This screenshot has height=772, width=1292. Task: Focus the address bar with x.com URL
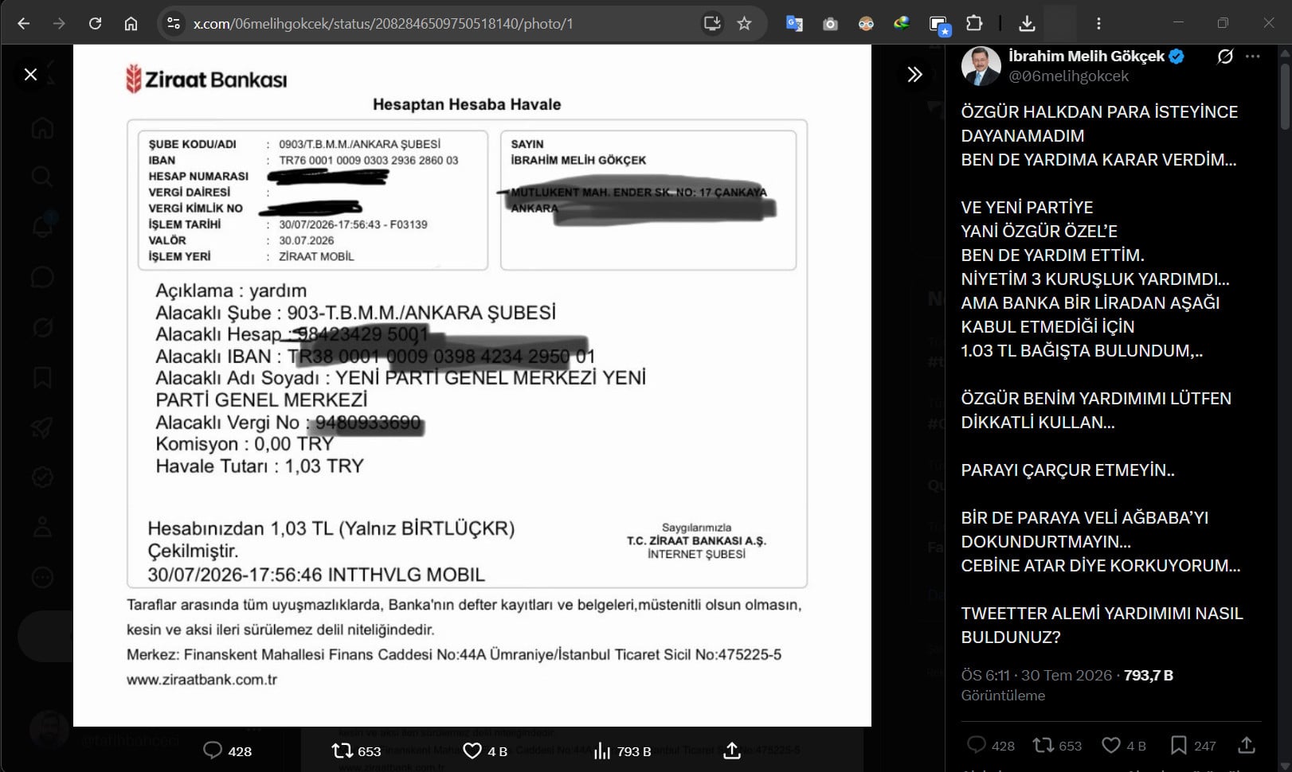[438, 24]
